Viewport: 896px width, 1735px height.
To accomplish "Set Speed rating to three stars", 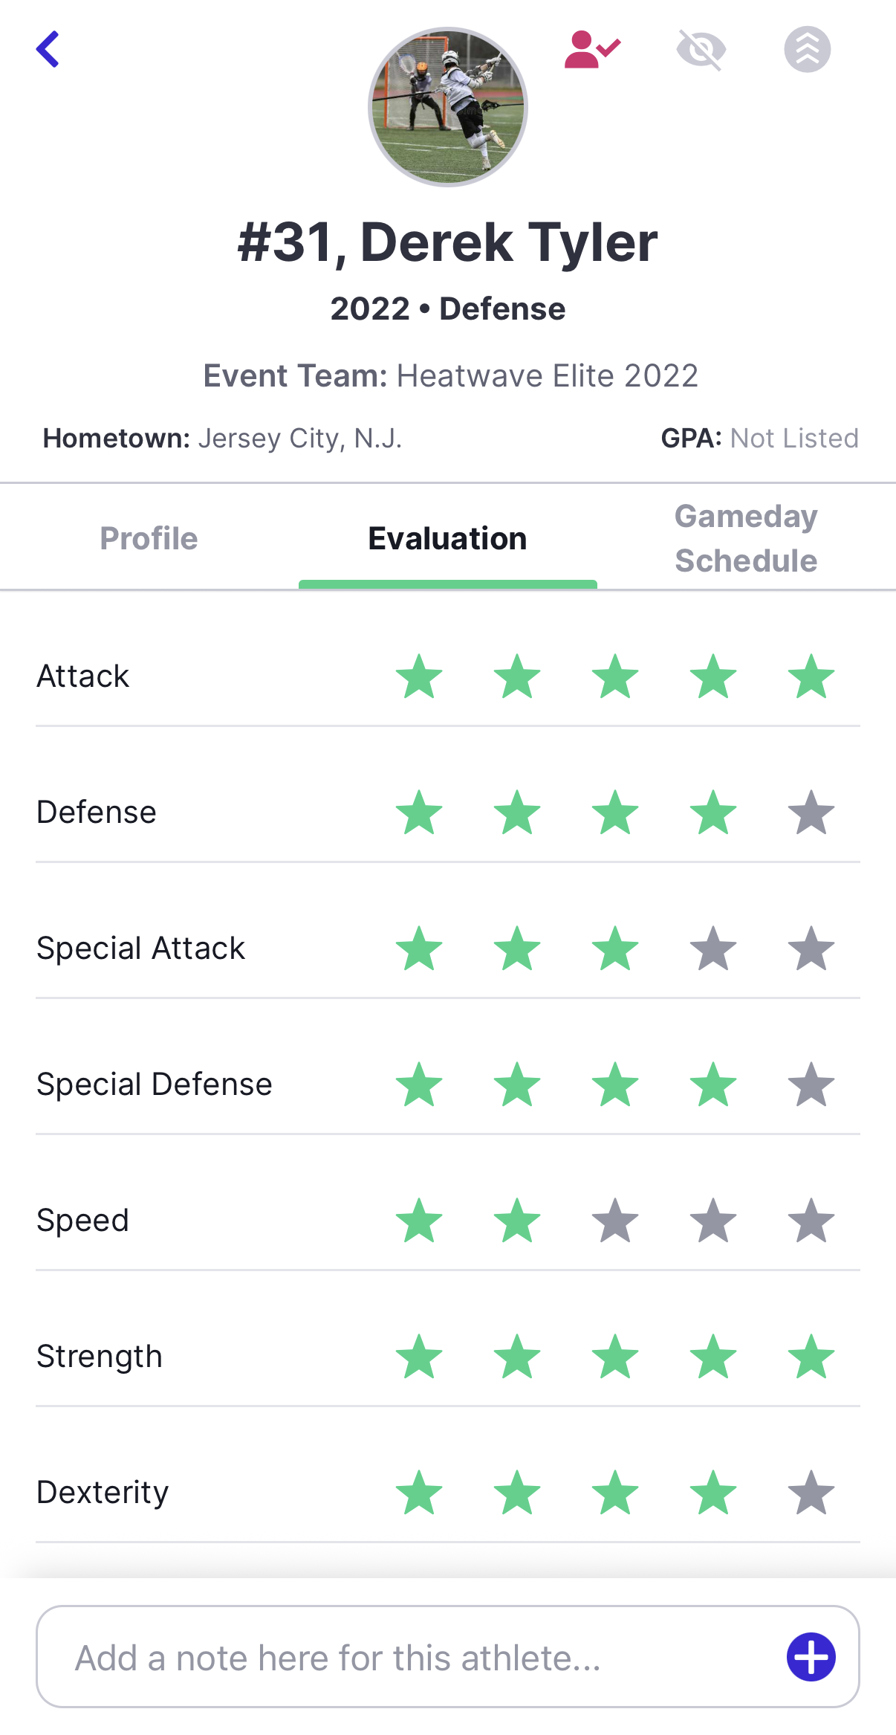I will point(615,1221).
